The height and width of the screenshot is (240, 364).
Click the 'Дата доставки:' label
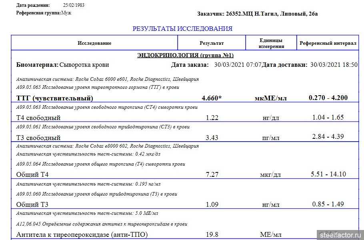tap(285, 65)
